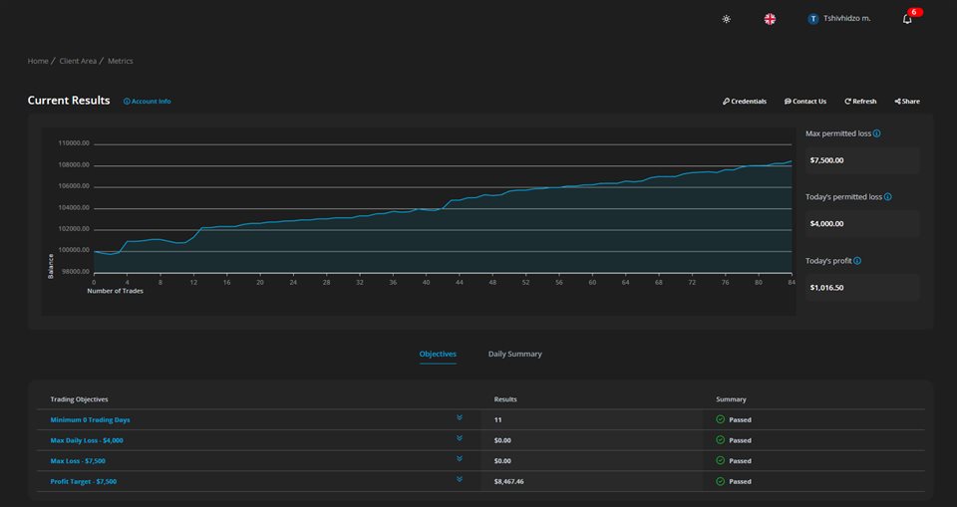Screen dimensions: 957x507
Task: Click the 110000.00 balance axis label
Action: [x=74, y=143]
